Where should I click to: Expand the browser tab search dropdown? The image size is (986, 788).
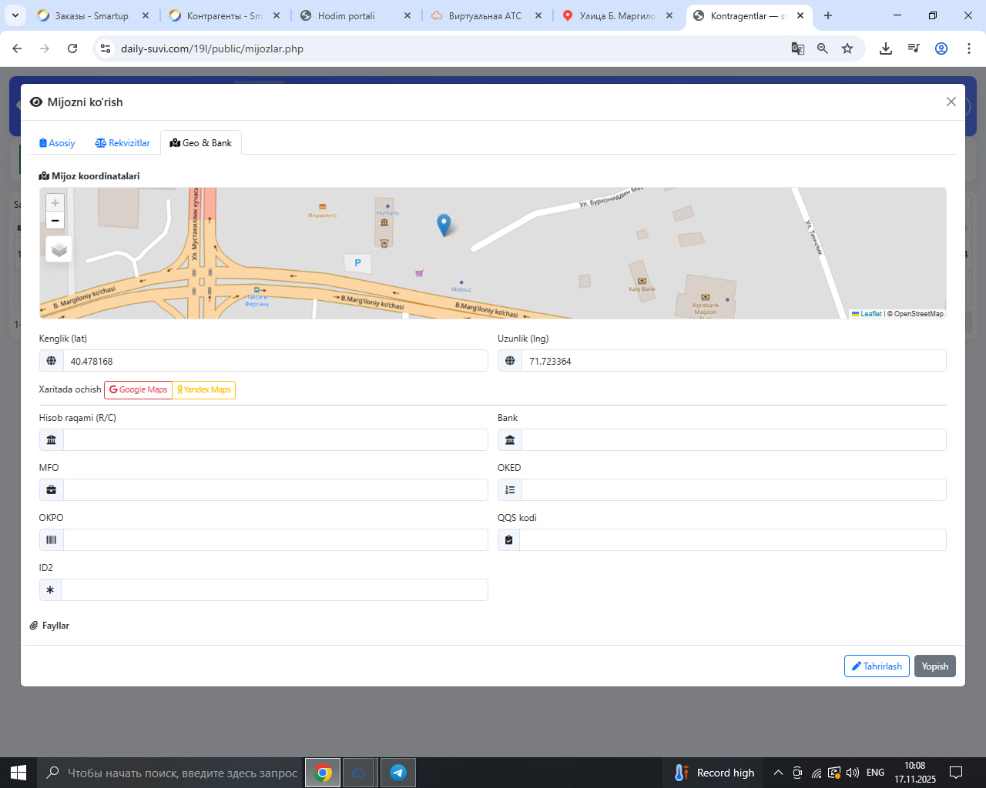click(15, 15)
